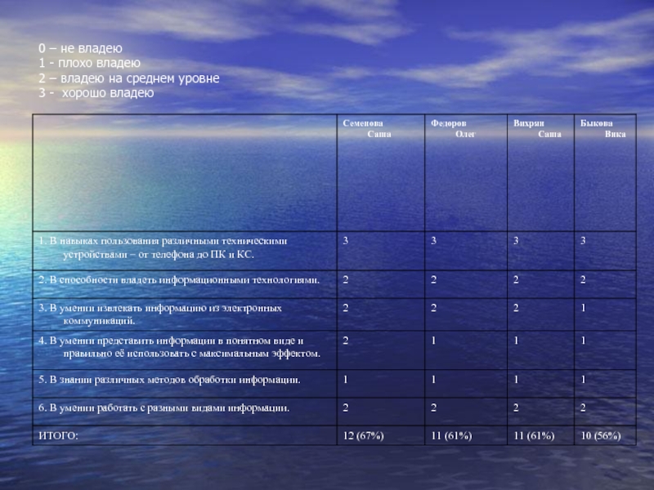This screenshot has height=490, width=654.
Task: Click Федоров's score in row 5
Action: pyautogui.click(x=434, y=380)
